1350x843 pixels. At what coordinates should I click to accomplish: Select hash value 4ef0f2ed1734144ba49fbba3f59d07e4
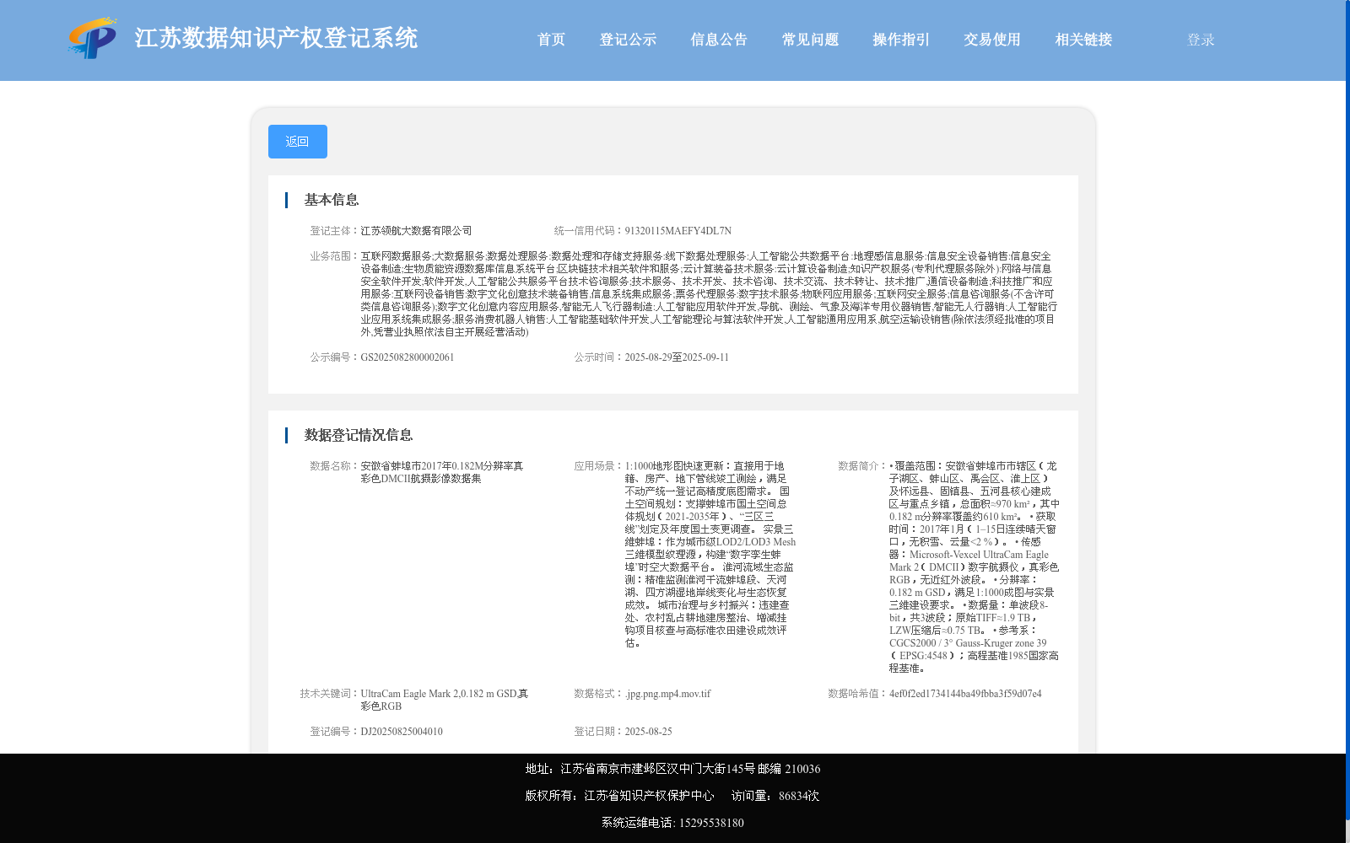[x=965, y=694]
